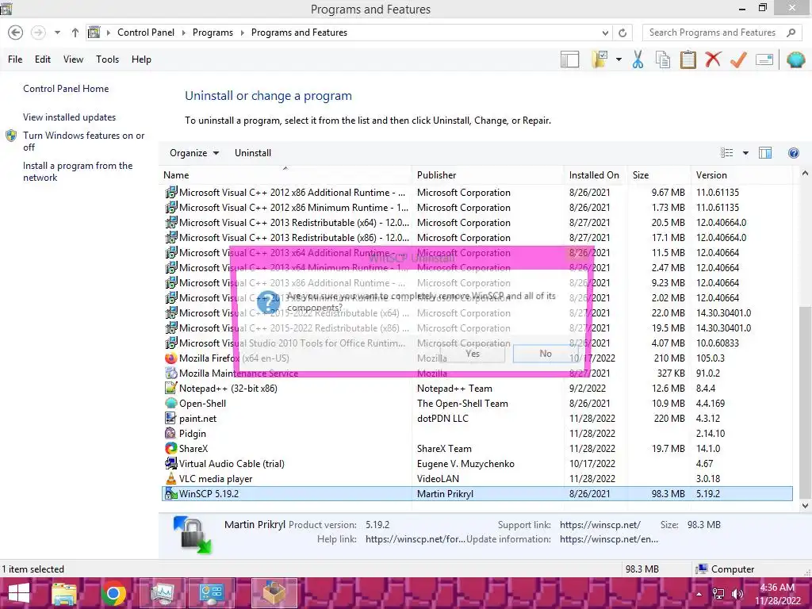Sort by the Size column header
This screenshot has width=812, height=609.
[x=659, y=175]
